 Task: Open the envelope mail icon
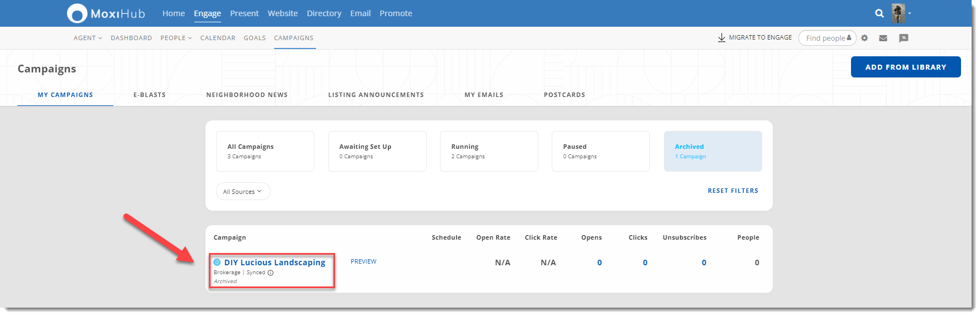pyautogui.click(x=883, y=38)
